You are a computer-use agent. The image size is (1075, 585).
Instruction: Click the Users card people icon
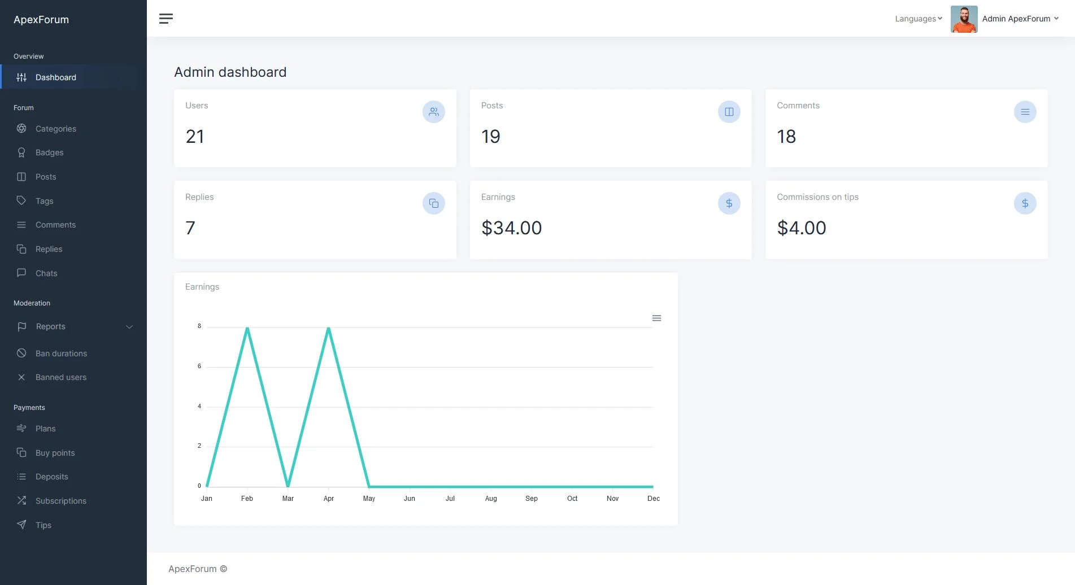tap(433, 112)
